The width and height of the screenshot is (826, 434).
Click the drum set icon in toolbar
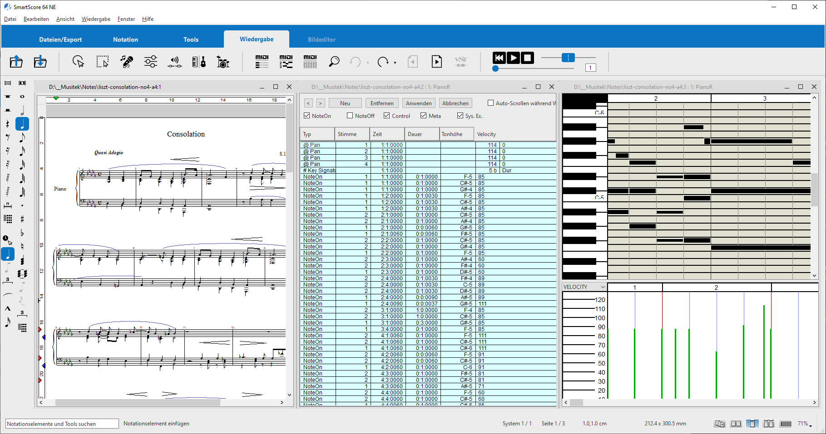click(x=223, y=62)
